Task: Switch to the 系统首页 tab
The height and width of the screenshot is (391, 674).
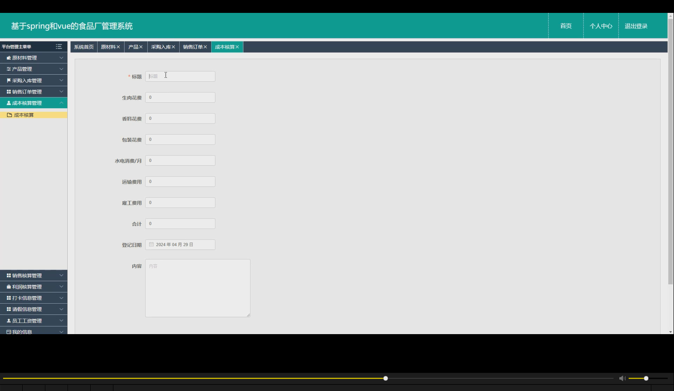Action: [84, 47]
